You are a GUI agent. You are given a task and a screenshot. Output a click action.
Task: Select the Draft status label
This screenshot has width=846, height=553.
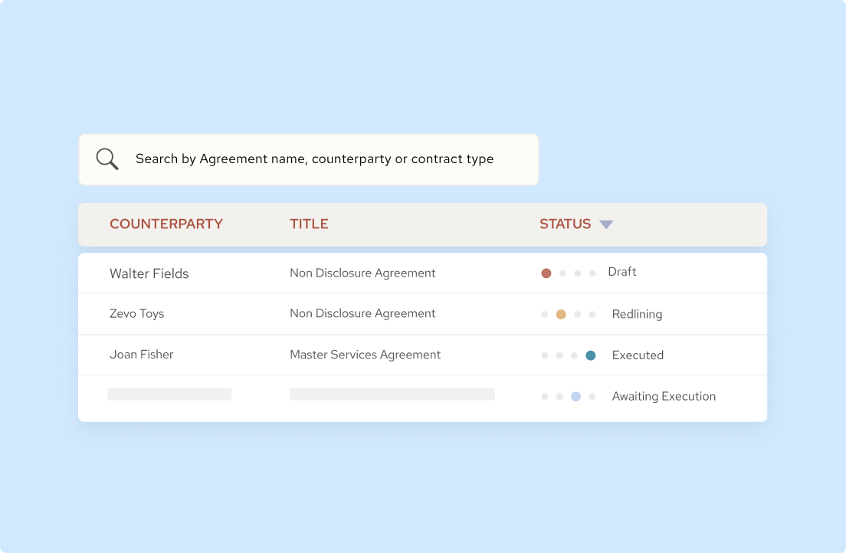[621, 272]
